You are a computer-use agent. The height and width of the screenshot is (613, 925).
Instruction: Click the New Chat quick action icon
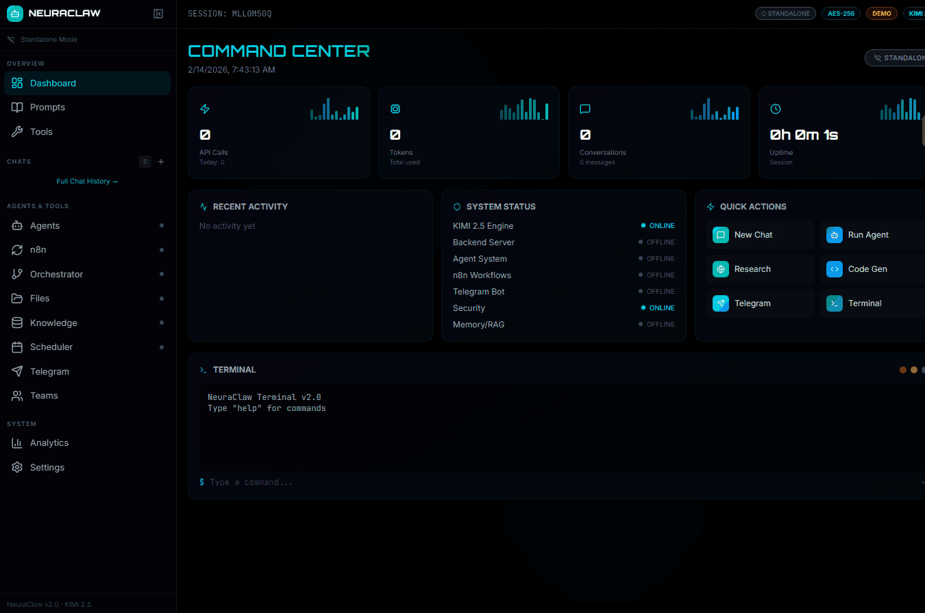(720, 234)
